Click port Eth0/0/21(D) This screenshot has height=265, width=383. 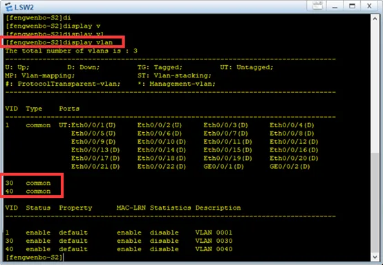[95, 167]
